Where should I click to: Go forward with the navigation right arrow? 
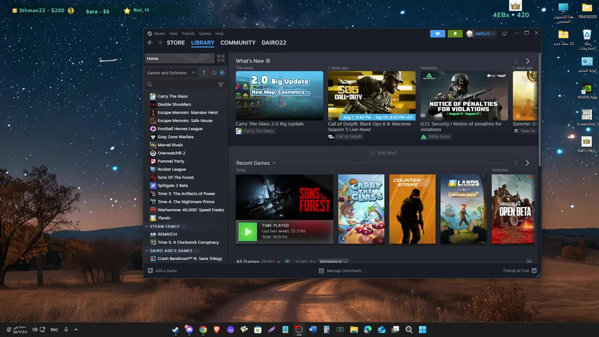coord(160,43)
